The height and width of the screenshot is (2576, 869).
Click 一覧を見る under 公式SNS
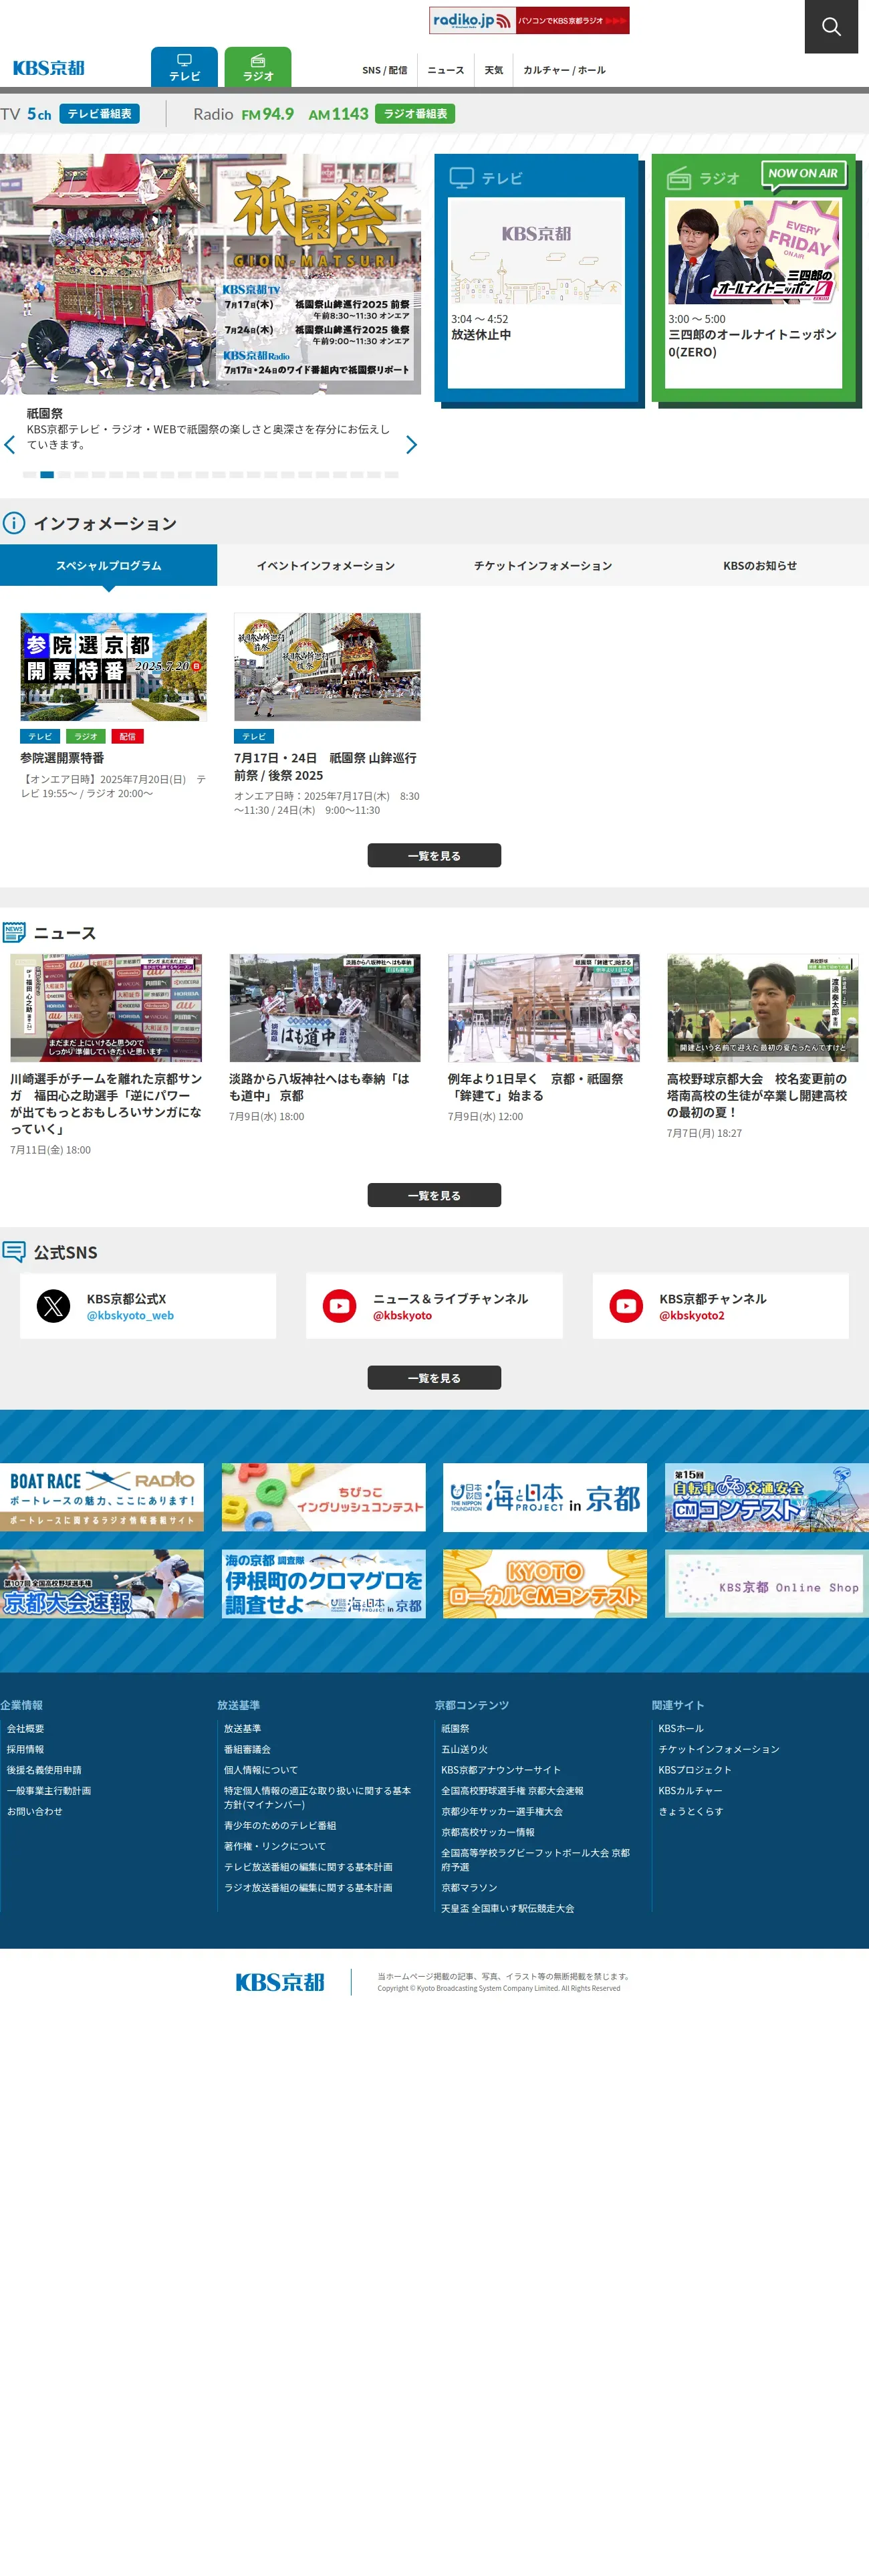tap(434, 1378)
